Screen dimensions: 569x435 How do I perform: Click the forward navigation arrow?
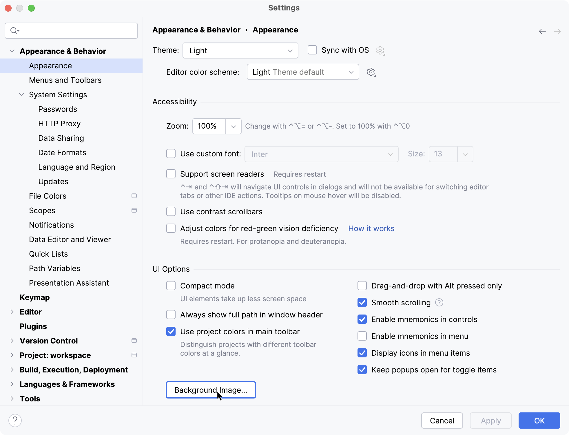(x=558, y=31)
